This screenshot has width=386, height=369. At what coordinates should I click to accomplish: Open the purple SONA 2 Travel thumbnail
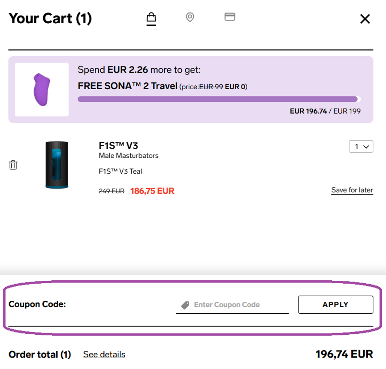pos(42,90)
